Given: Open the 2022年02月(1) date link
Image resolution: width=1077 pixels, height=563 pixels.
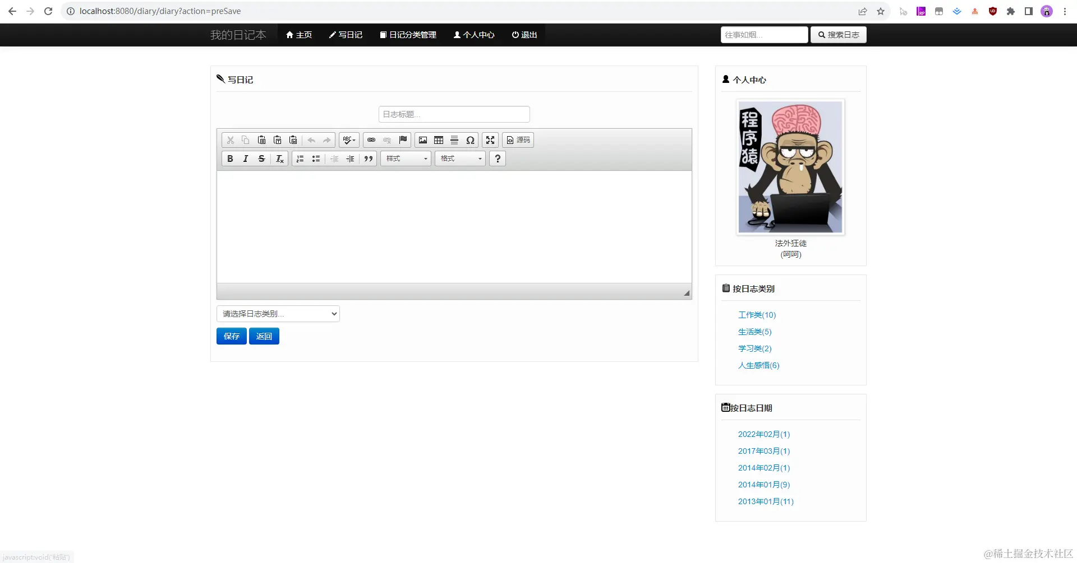Looking at the screenshot, I should click(x=764, y=434).
